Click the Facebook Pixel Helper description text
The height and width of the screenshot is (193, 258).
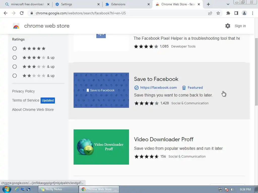187,38
